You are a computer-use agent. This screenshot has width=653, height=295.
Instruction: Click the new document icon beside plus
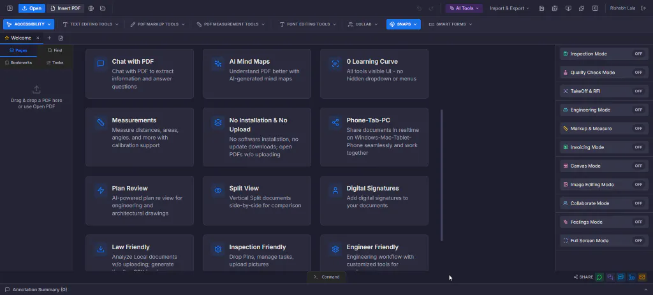point(61,38)
